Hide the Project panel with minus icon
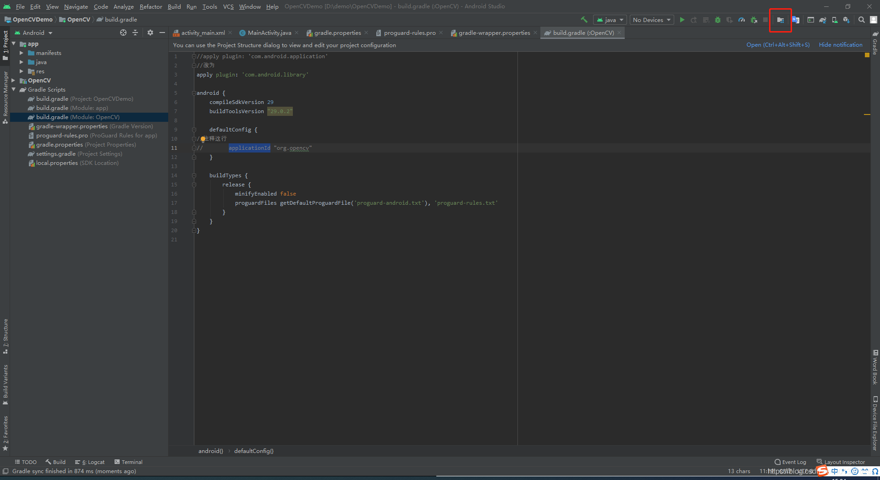The height and width of the screenshot is (480, 880). [162, 33]
